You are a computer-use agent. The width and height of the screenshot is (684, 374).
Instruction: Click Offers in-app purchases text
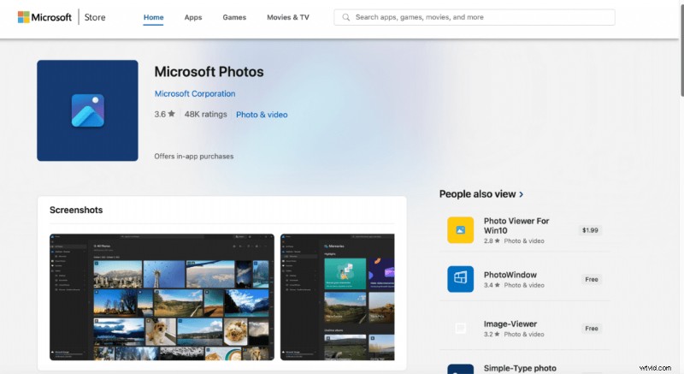click(194, 157)
